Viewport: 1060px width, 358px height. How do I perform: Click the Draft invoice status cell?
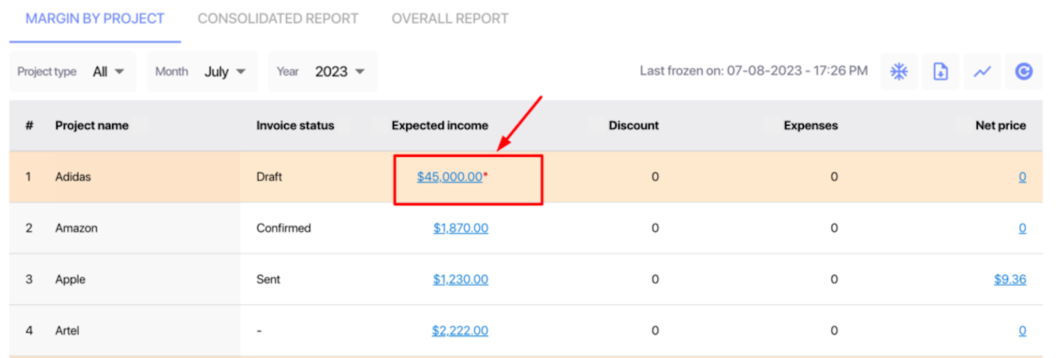269,177
